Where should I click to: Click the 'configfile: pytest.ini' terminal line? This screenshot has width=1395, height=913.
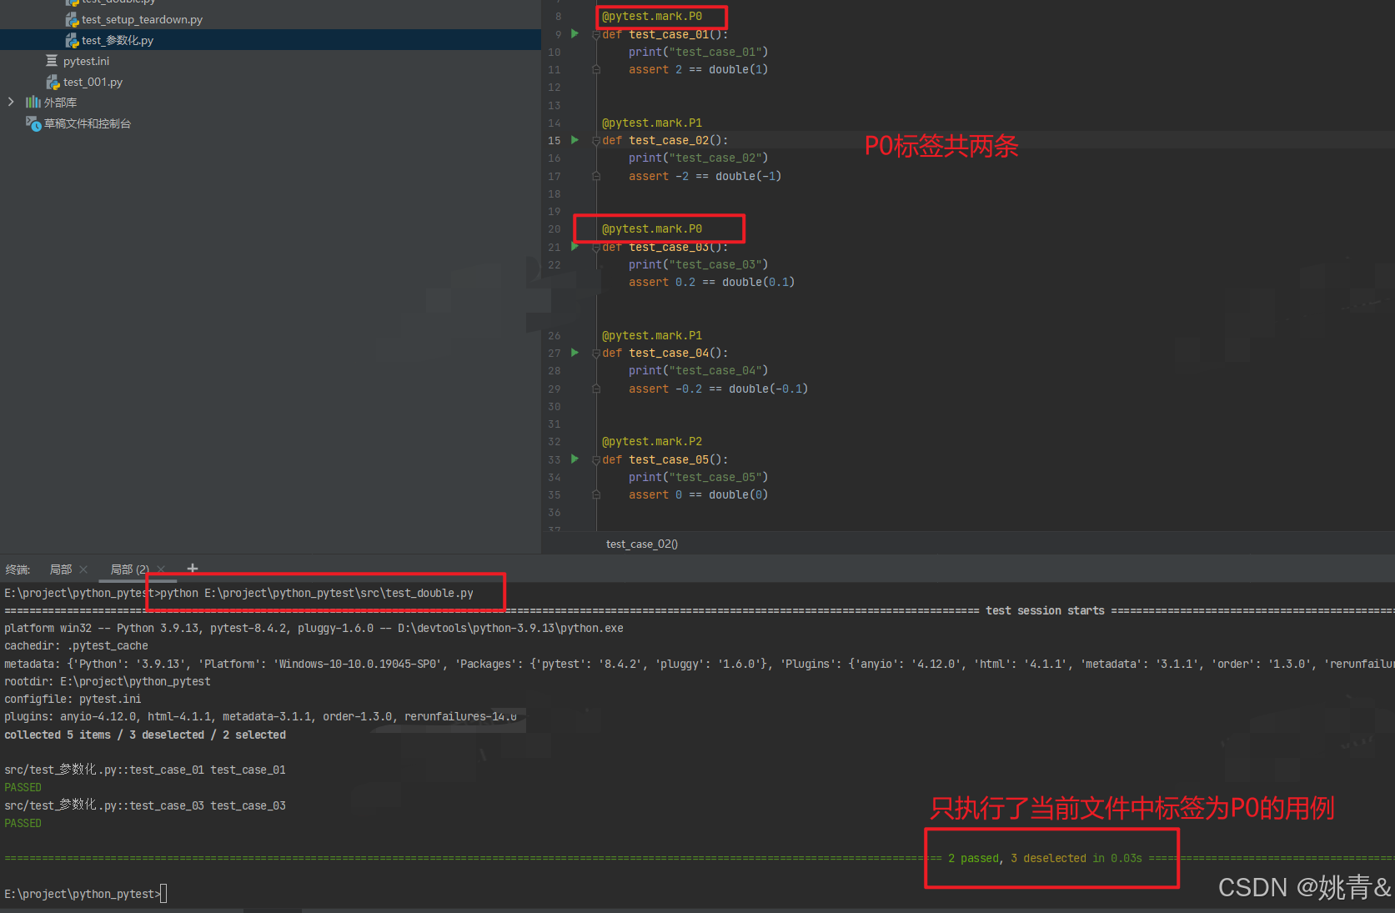click(73, 699)
